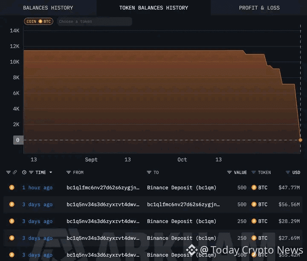This screenshot has width=307, height=261.
Task: Open the TOKEN column filter icon
Action: pos(254,172)
